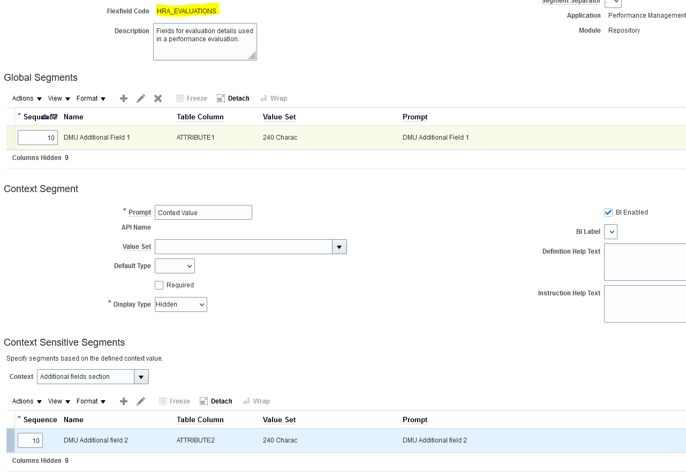686x473 pixels.
Task: Click the flexfield Description text area
Action: point(205,41)
